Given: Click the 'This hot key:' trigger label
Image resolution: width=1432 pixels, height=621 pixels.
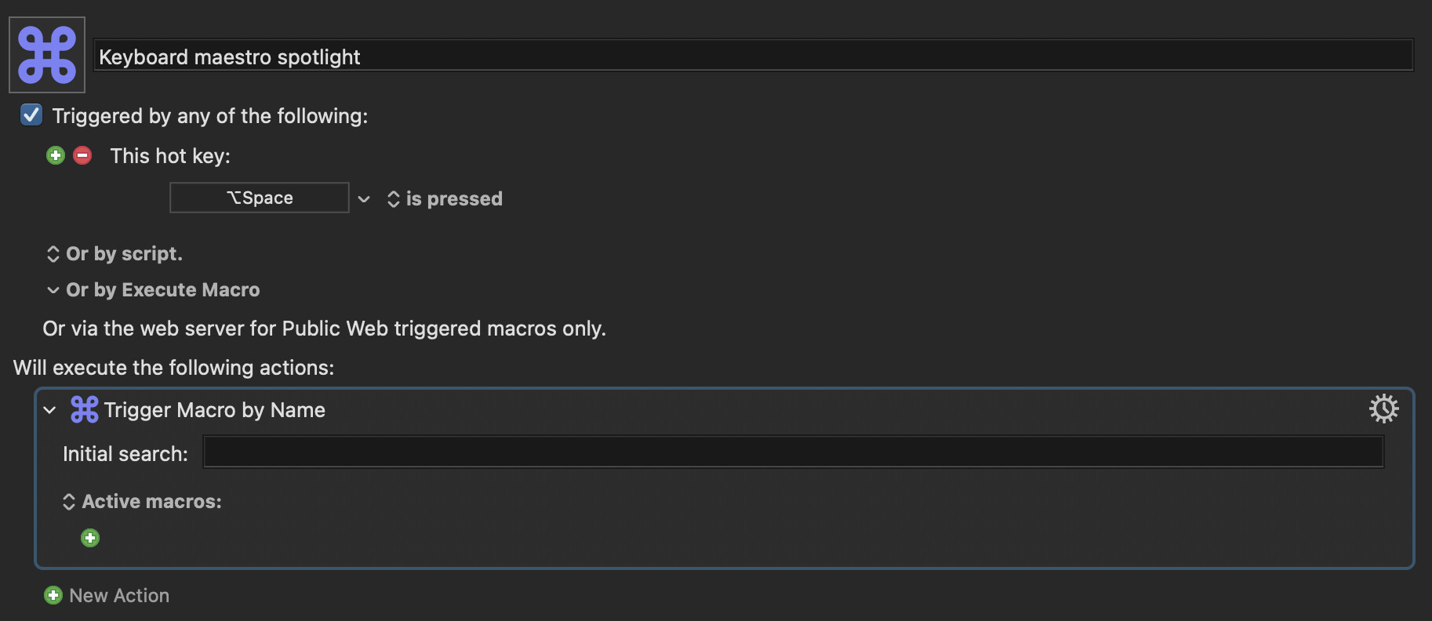Looking at the screenshot, I should [x=170, y=156].
